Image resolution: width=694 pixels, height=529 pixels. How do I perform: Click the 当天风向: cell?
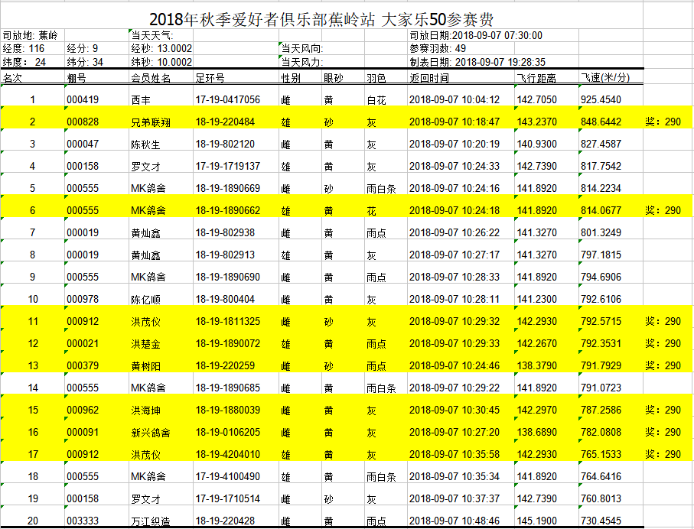point(302,48)
